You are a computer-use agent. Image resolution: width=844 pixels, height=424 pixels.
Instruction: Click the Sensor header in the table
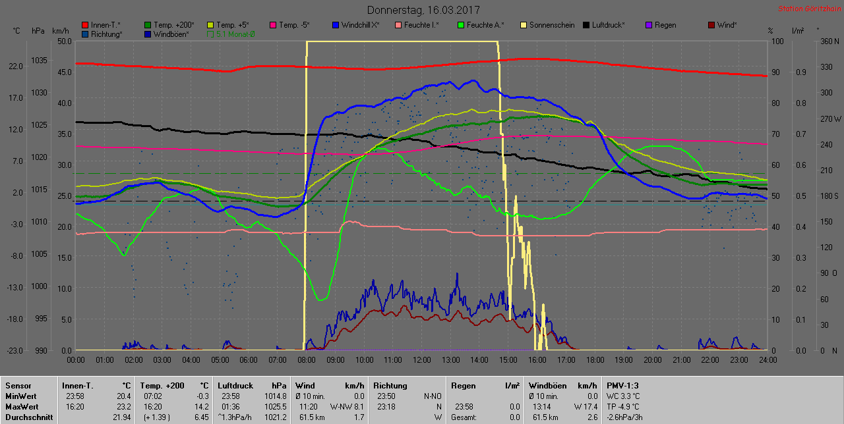click(18, 386)
